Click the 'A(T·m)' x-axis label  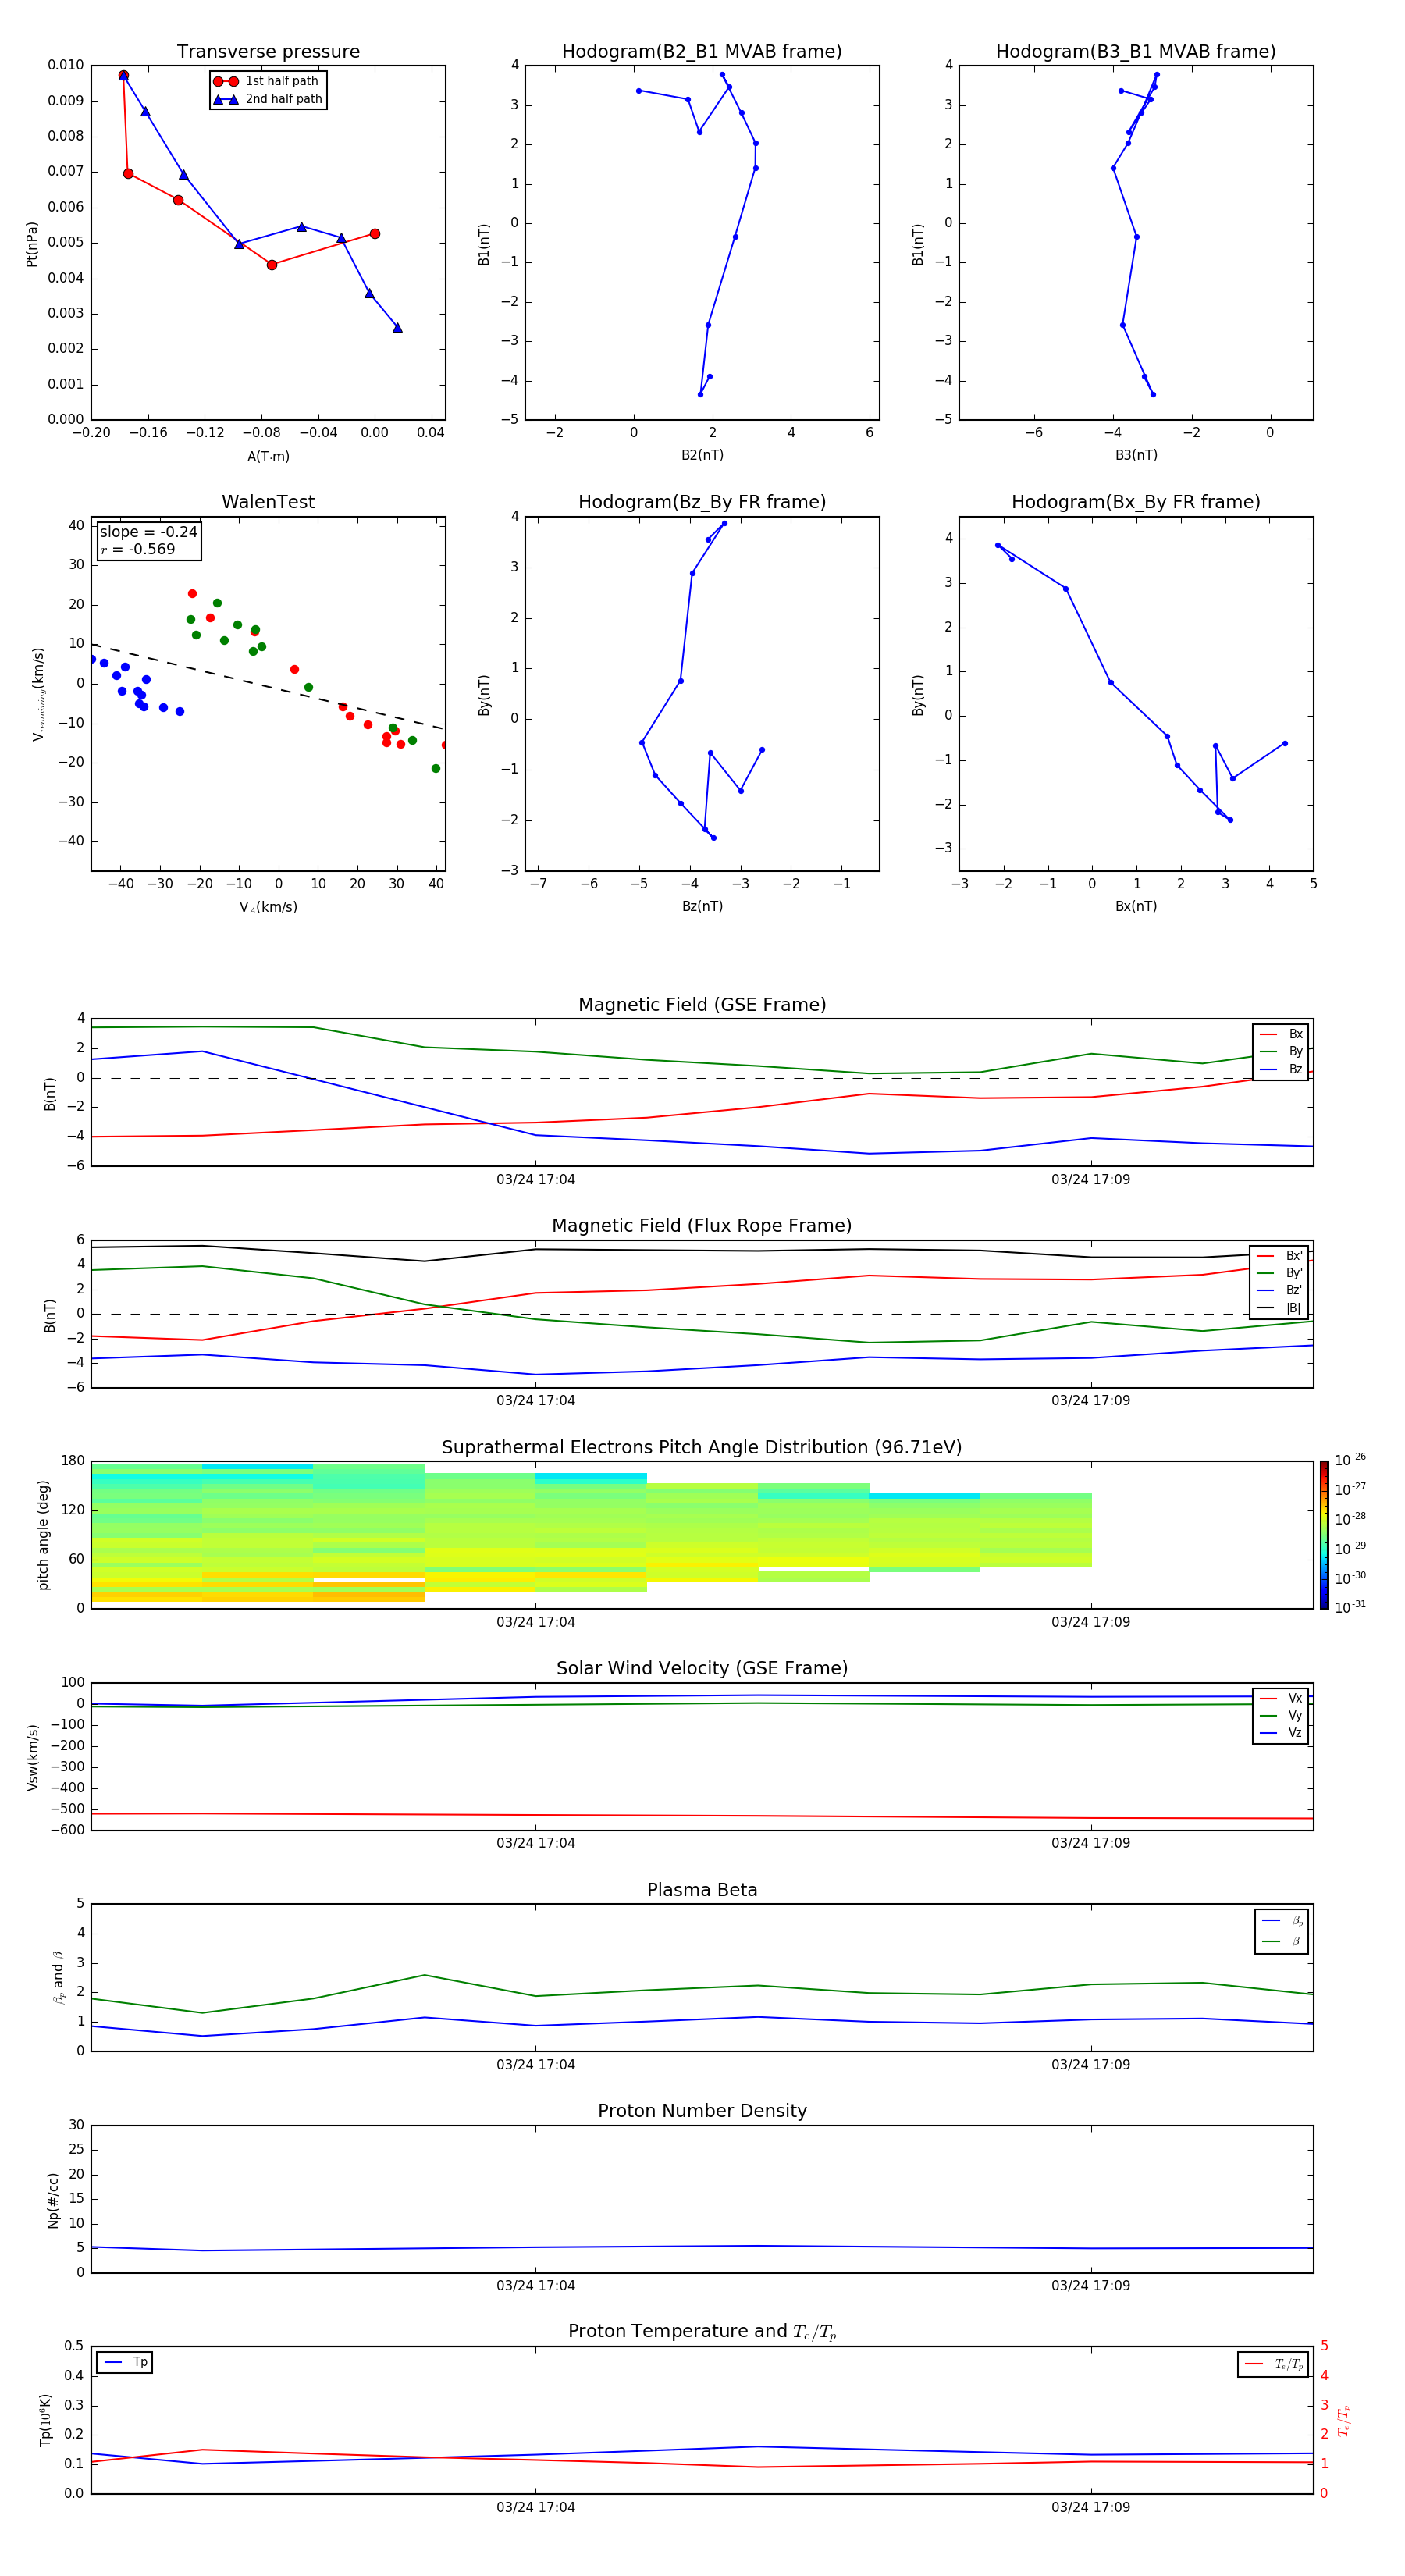click(x=268, y=456)
